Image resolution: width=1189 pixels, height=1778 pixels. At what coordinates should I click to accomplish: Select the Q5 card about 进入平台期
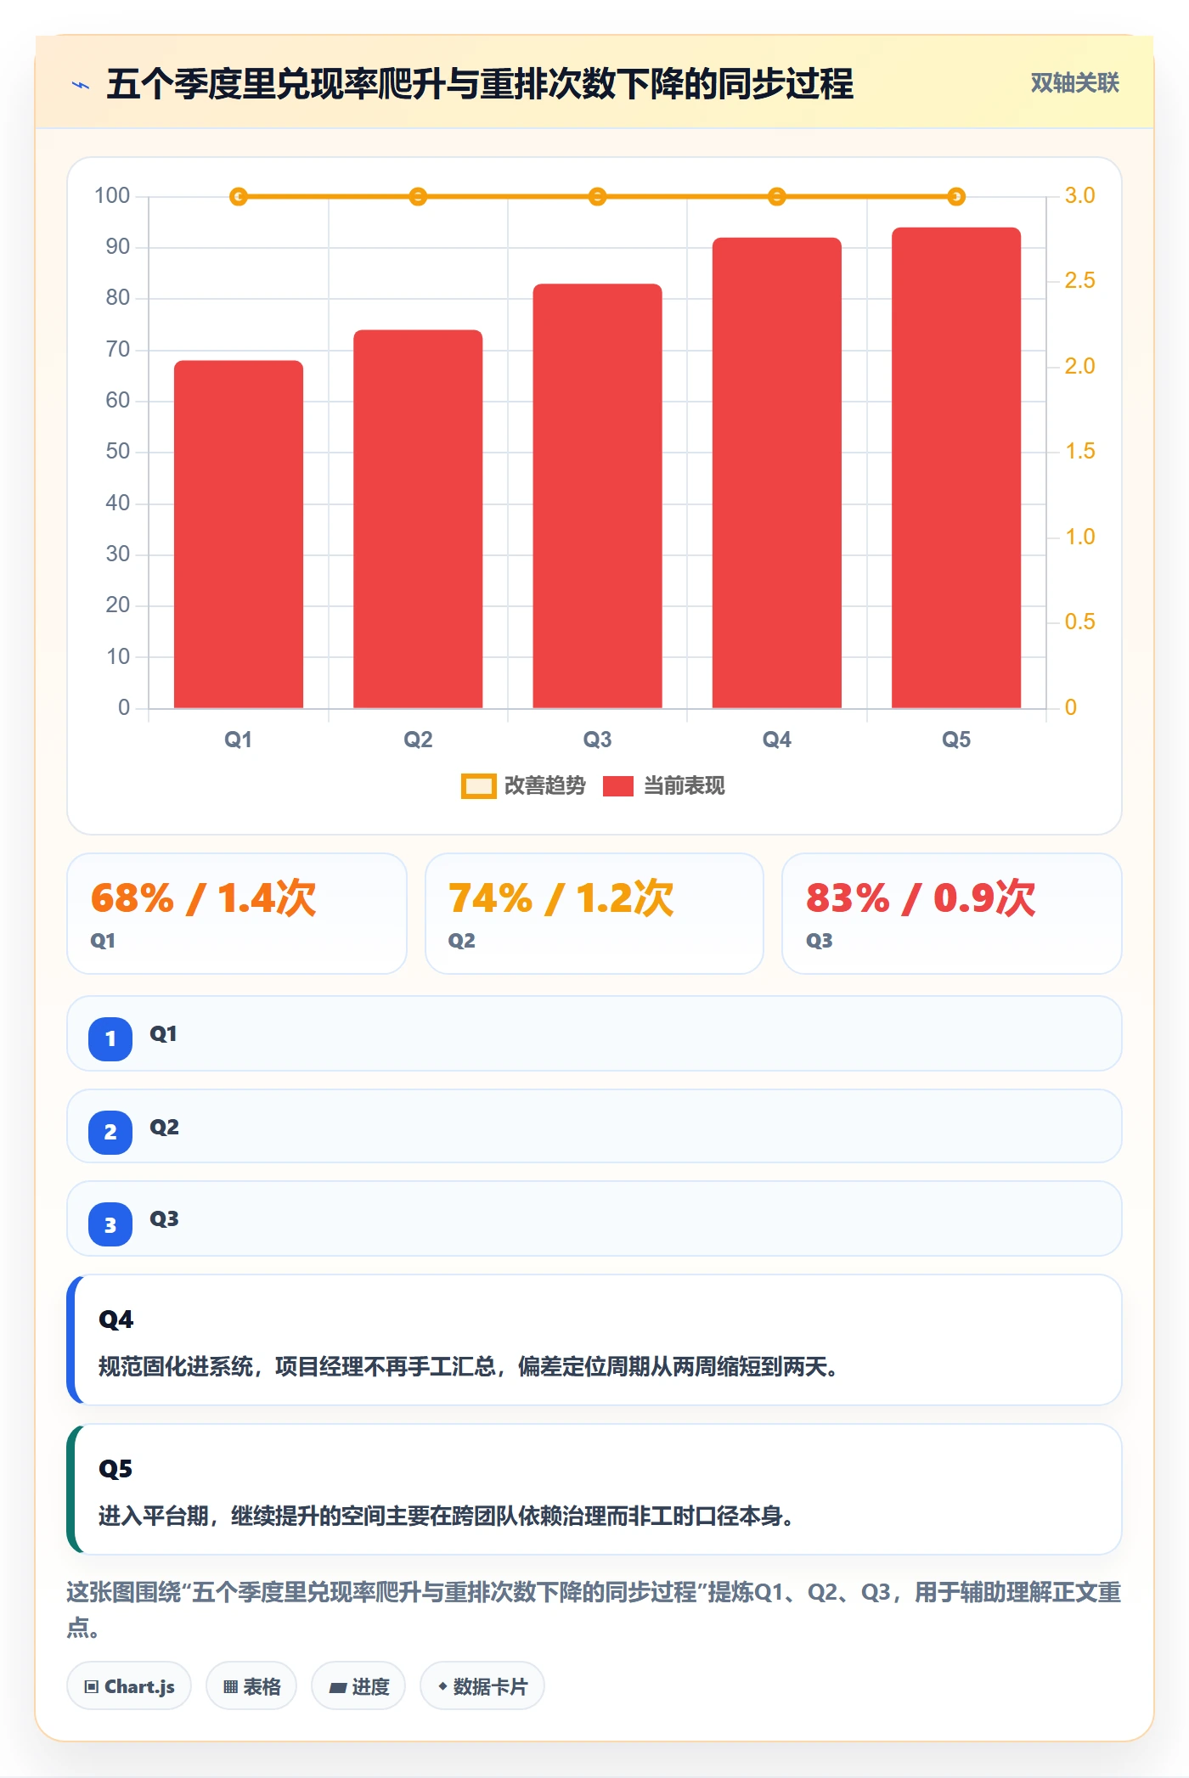(x=594, y=1489)
